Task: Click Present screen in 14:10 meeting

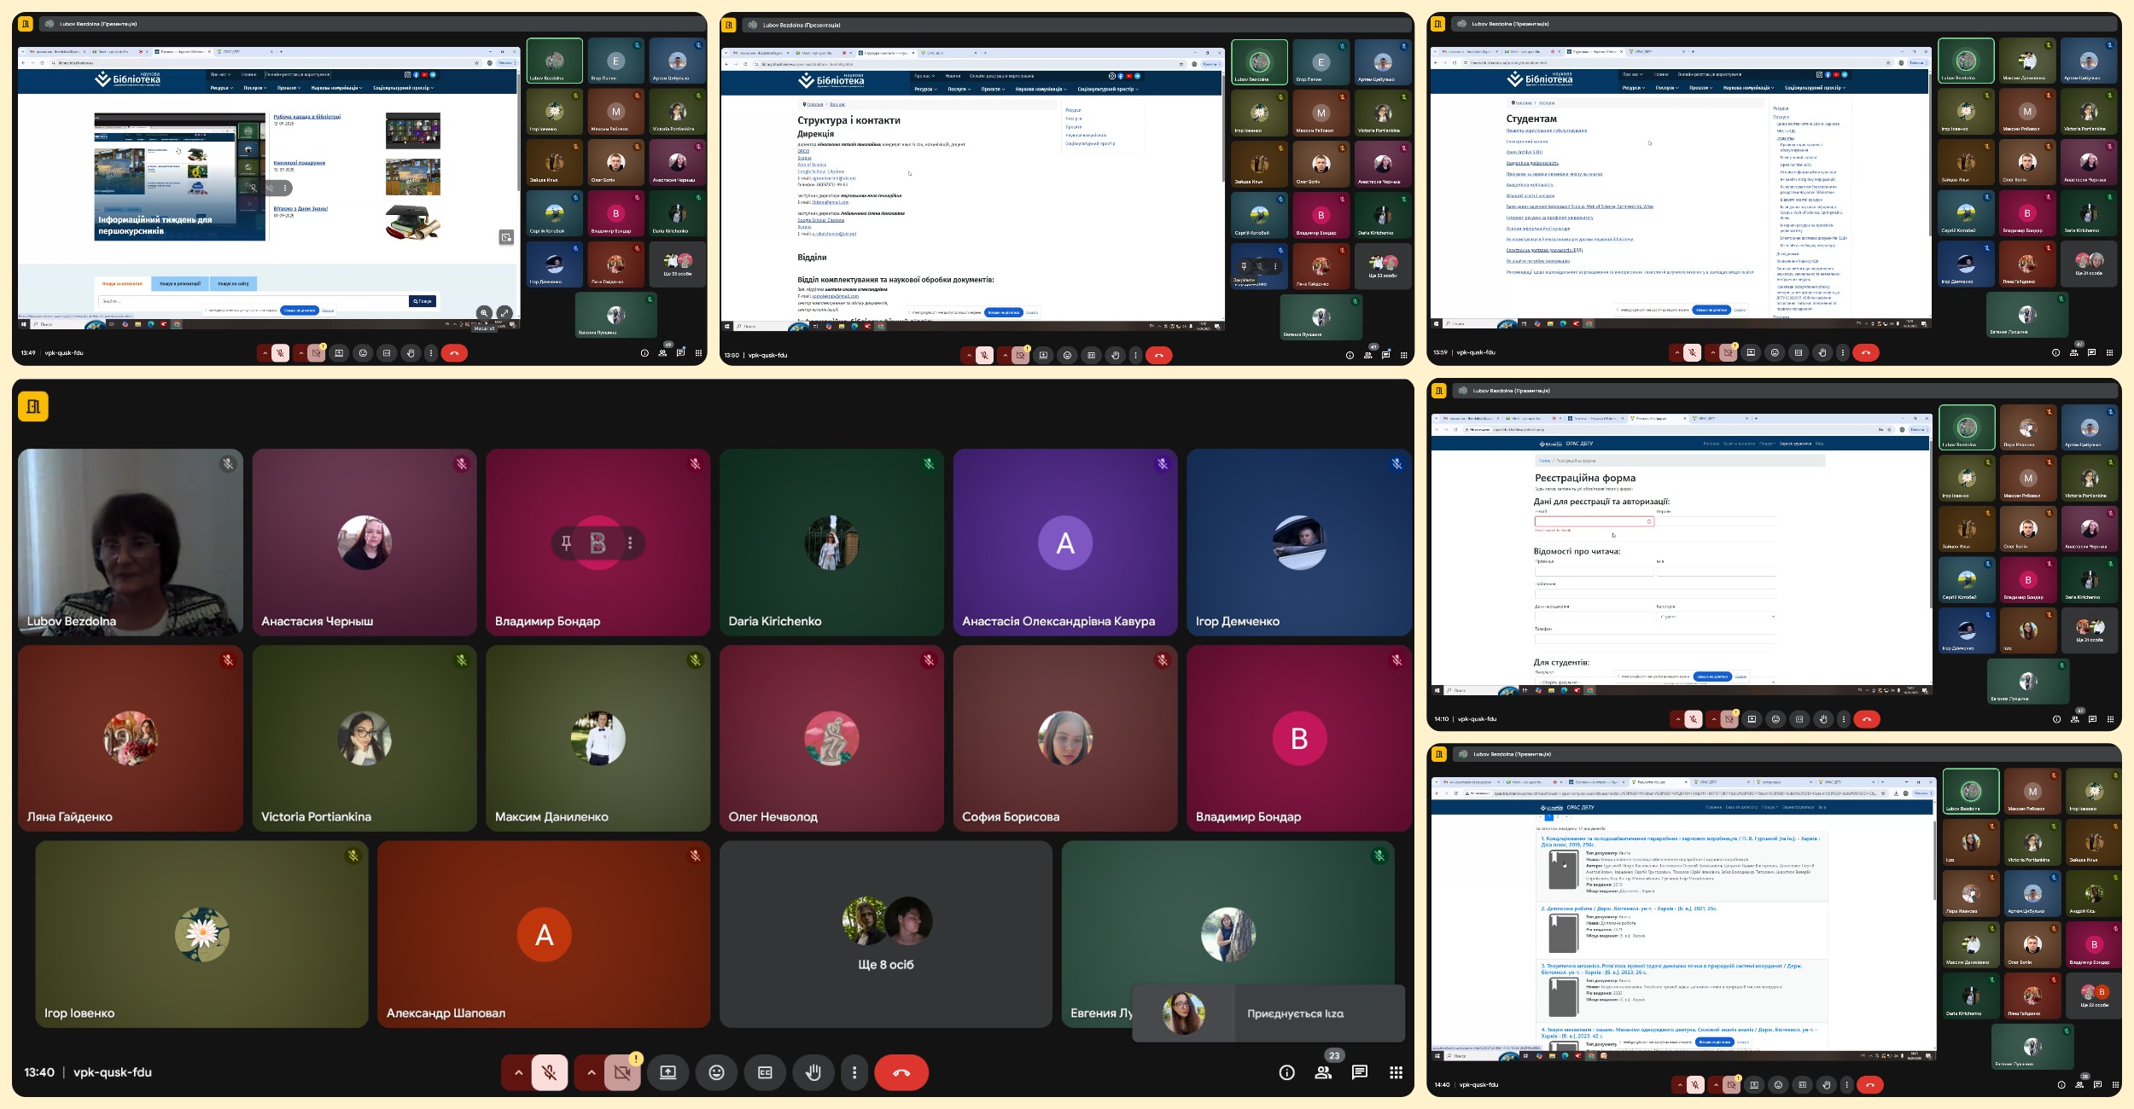Action: coord(1752,719)
